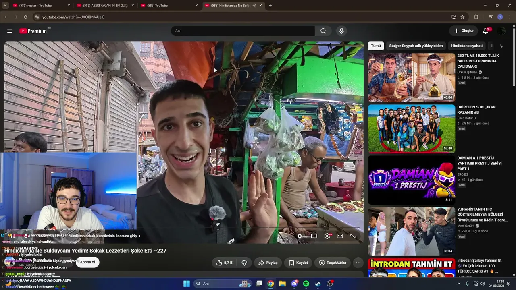The width and height of the screenshot is (516, 290).
Task: Reload the current page
Action: tap(25, 17)
